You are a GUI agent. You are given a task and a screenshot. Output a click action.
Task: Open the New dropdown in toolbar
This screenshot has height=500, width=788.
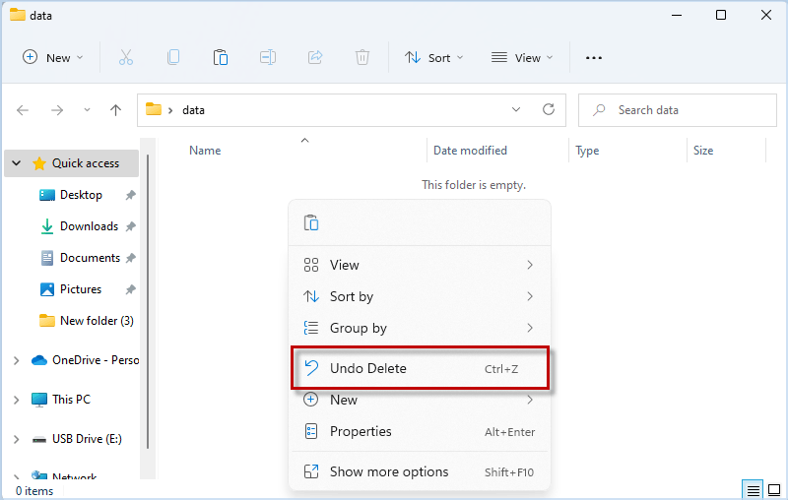click(53, 58)
